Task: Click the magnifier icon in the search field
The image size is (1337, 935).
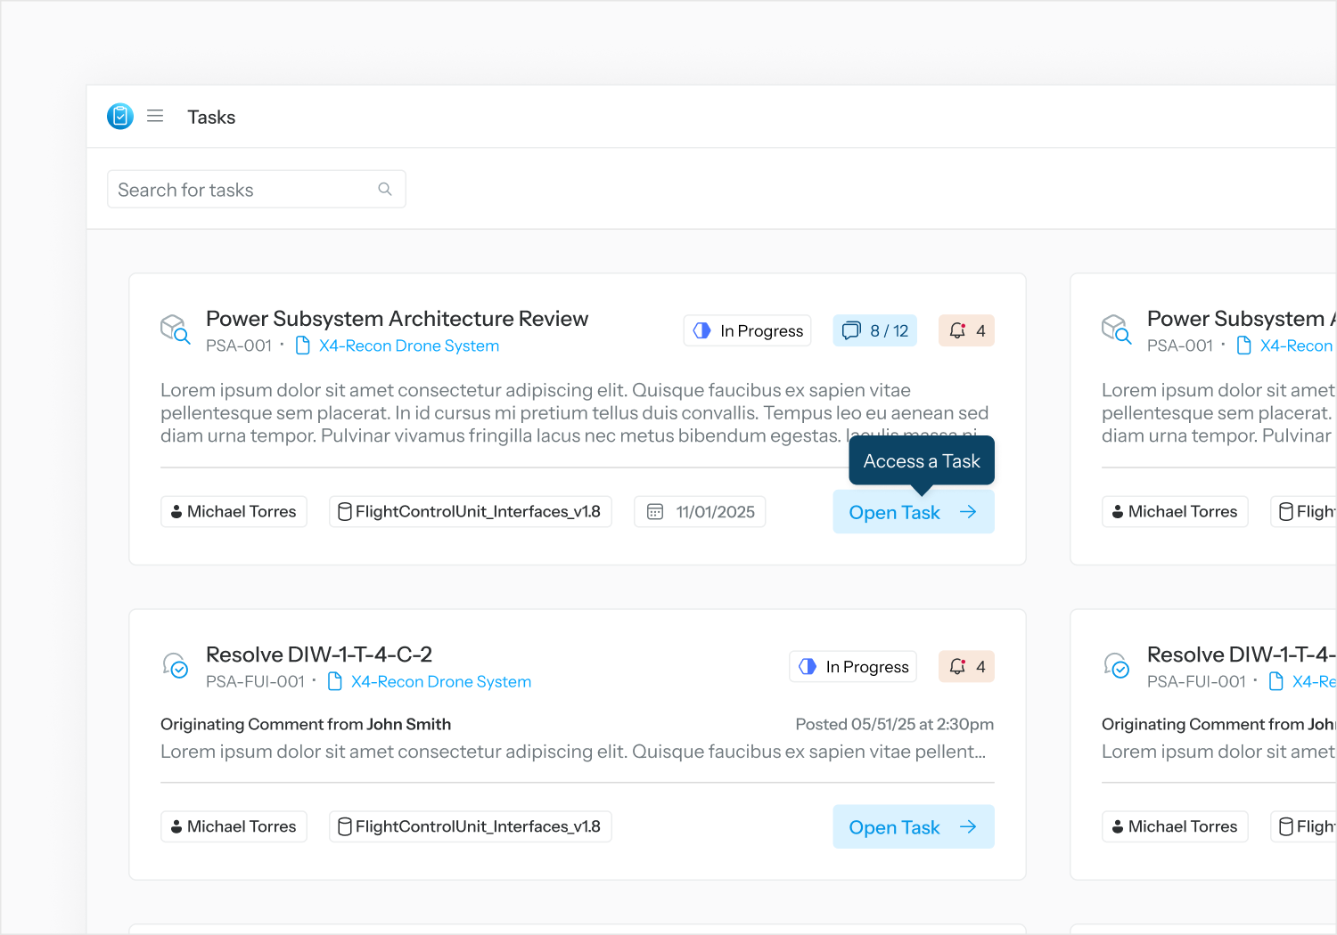Action: (385, 190)
